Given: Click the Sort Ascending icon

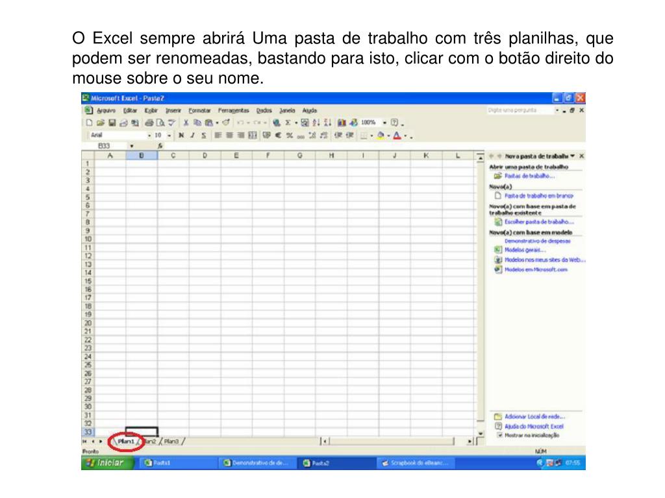Looking at the screenshot, I should coord(316,123).
